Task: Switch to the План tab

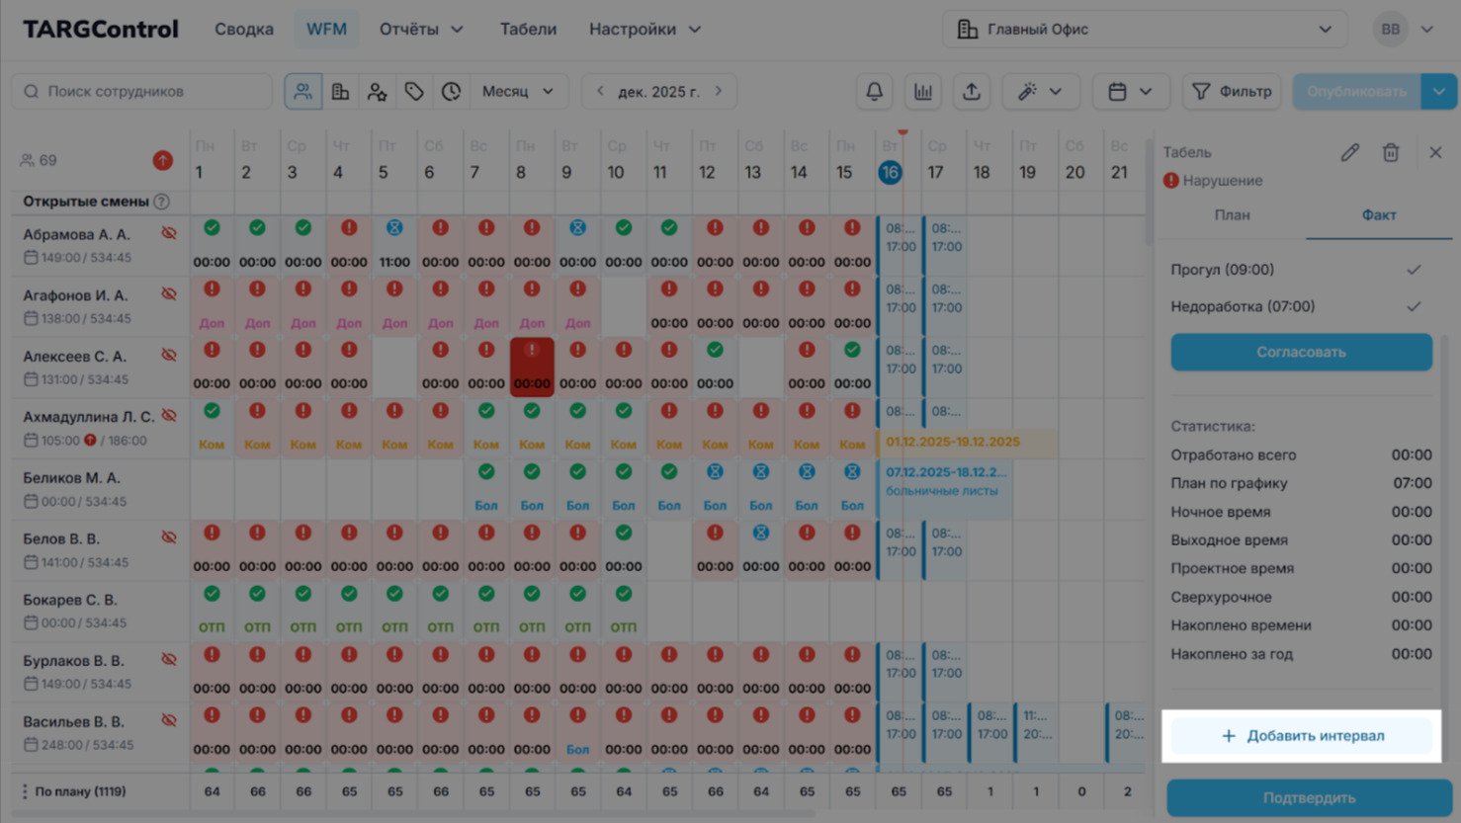Action: click(x=1232, y=215)
